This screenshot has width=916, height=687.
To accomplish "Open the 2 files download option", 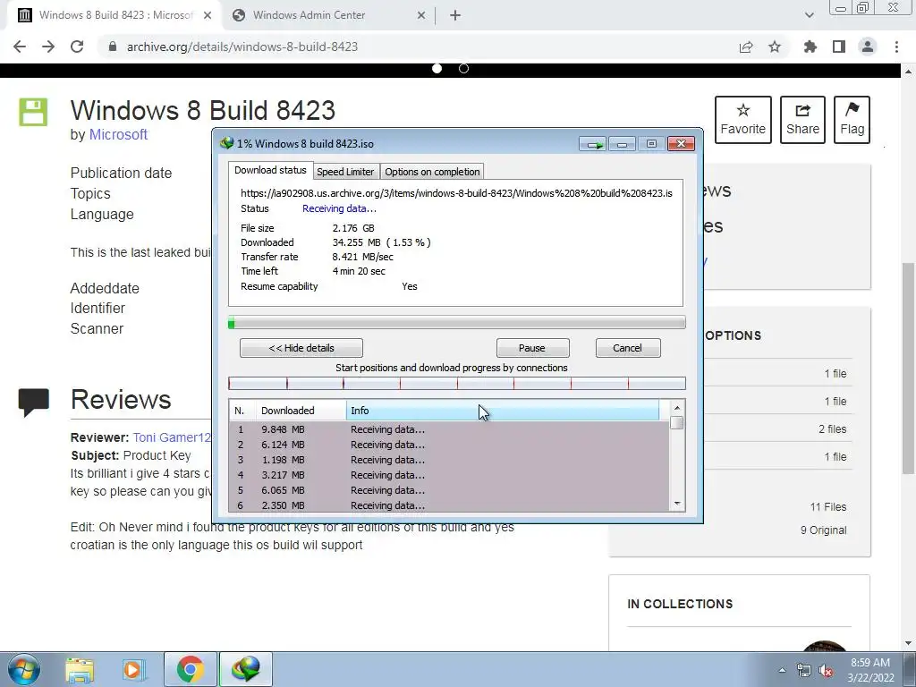I will coord(832,429).
